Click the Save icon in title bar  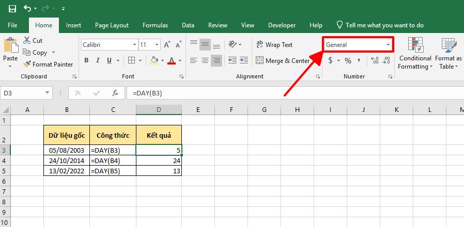tap(12, 9)
